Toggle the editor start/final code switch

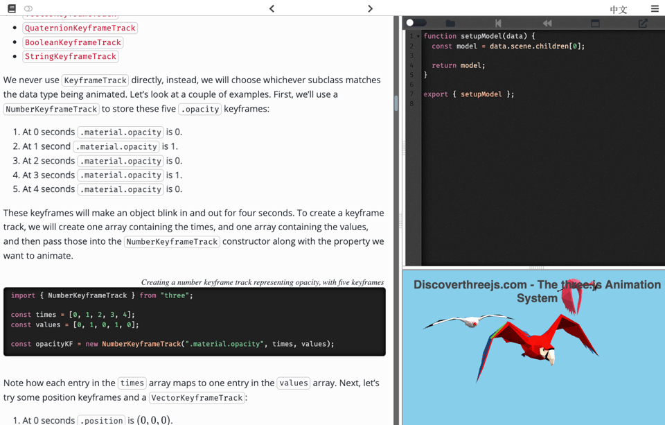pos(416,23)
